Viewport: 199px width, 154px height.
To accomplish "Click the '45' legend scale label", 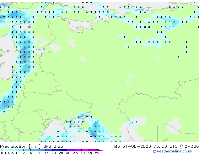I will point(90,153).
